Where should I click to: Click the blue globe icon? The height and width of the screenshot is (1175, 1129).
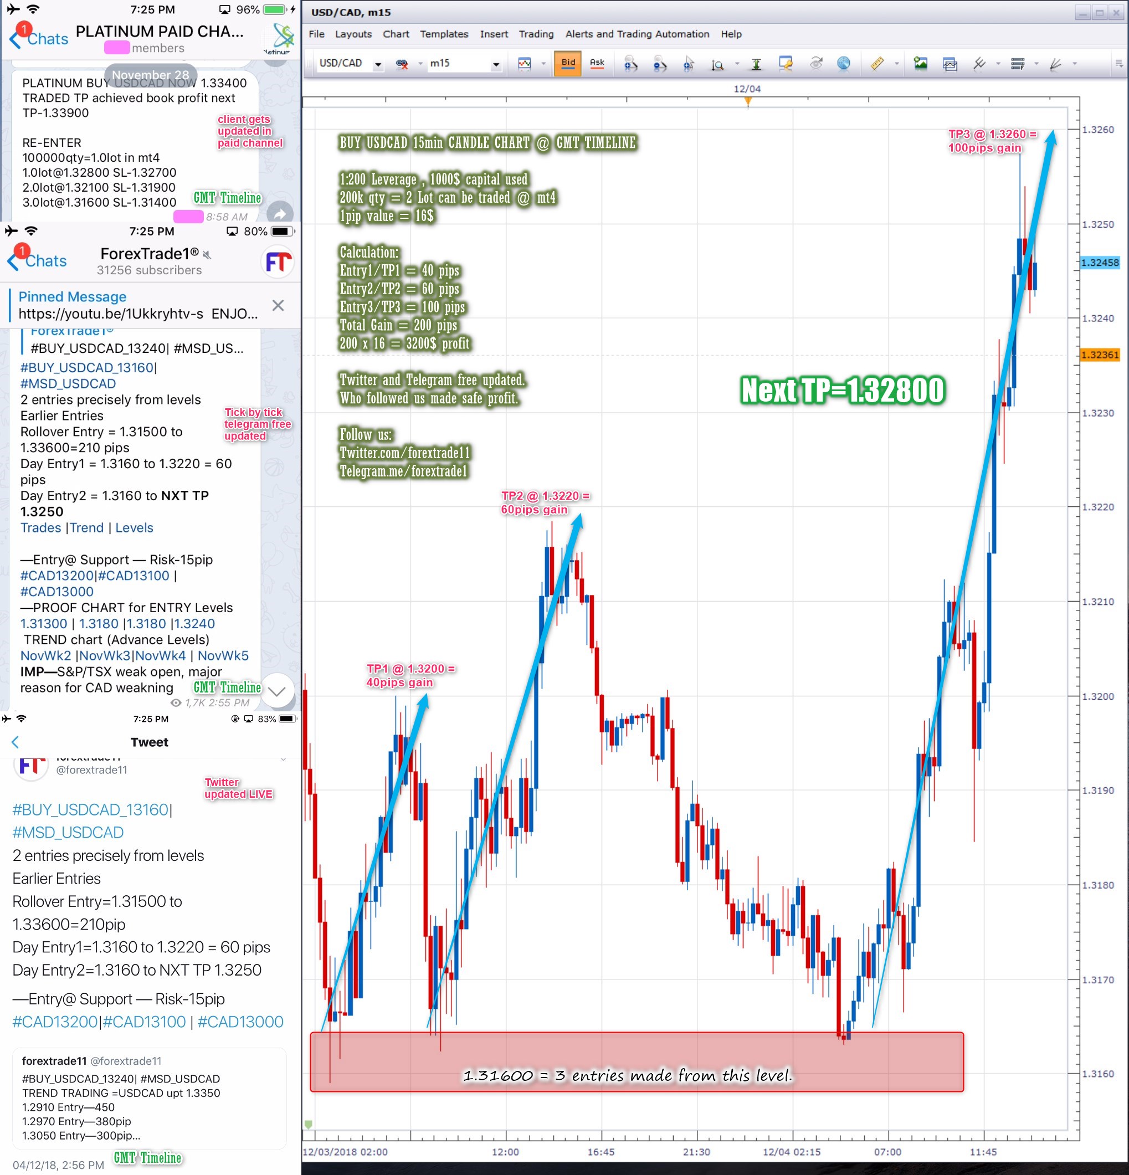pyautogui.click(x=843, y=63)
